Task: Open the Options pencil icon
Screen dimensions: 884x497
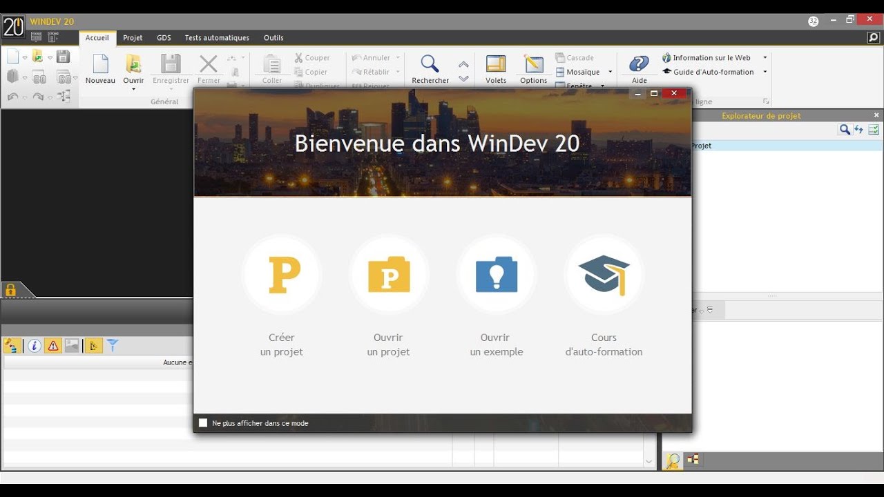Action: click(x=534, y=64)
